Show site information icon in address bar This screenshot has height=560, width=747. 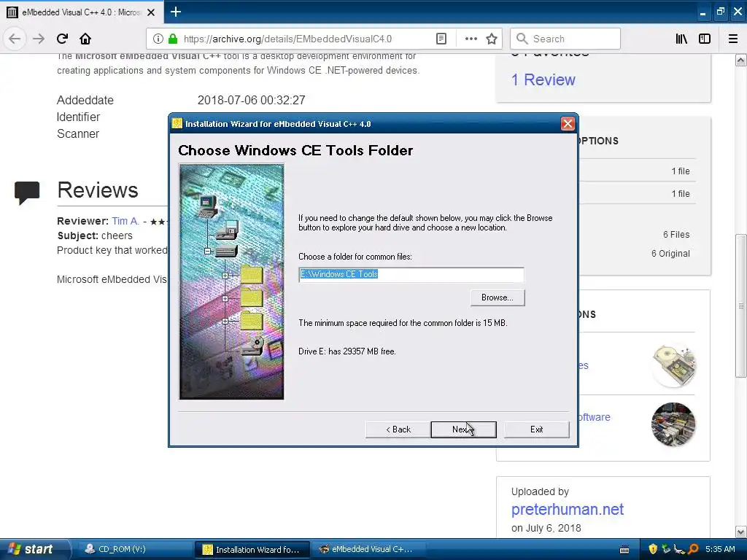pos(158,39)
